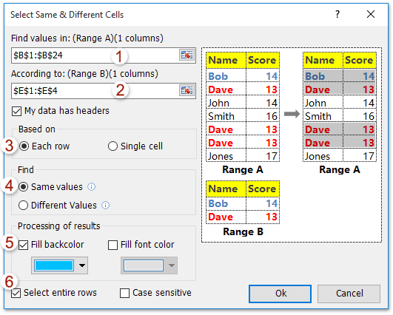This screenshot has height=315, width=393.
Task: Enable the Fill font color checkbox
Action: pos(112,245)
